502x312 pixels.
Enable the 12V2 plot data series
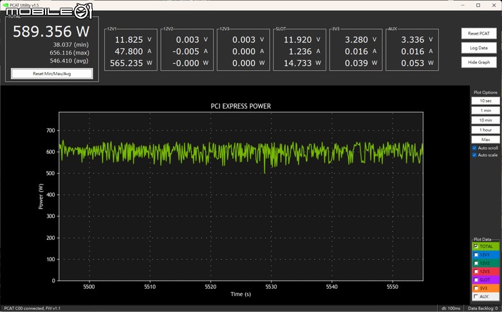[476, 263]
